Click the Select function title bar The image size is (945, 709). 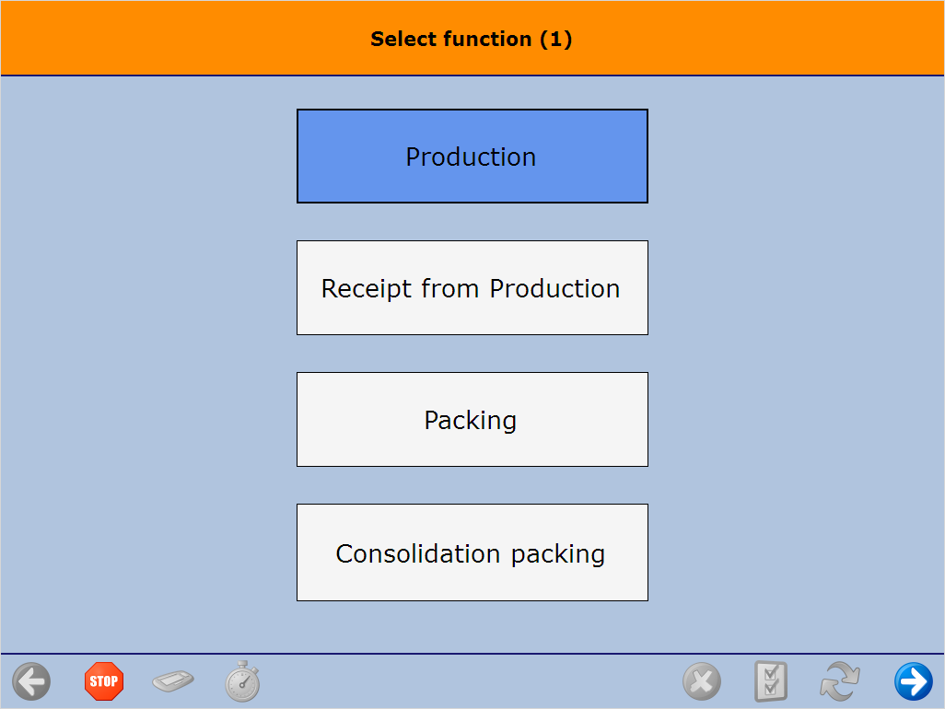pyautogui.click(x=472, y=39)
